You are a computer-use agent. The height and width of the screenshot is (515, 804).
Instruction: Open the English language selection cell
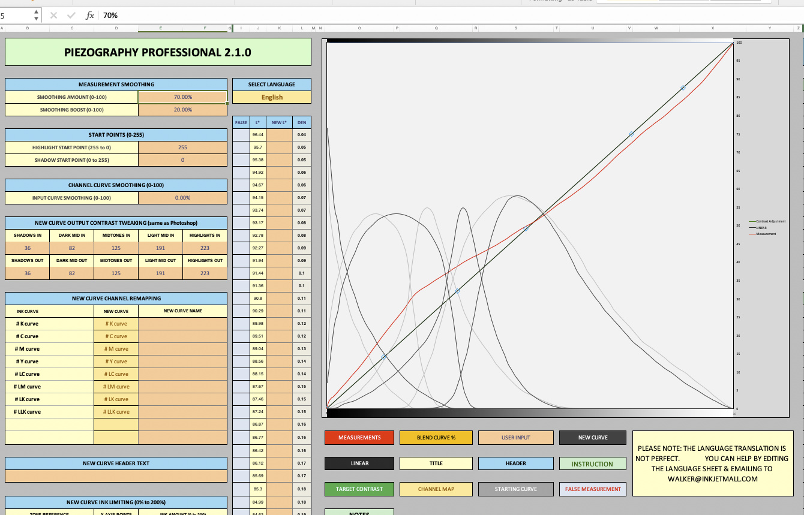272,97
